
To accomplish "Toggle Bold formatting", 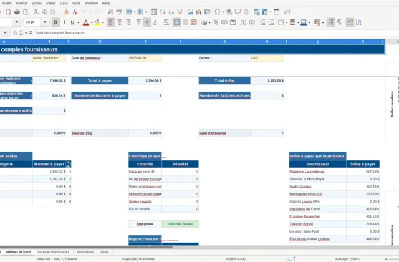I will [55, 22].
